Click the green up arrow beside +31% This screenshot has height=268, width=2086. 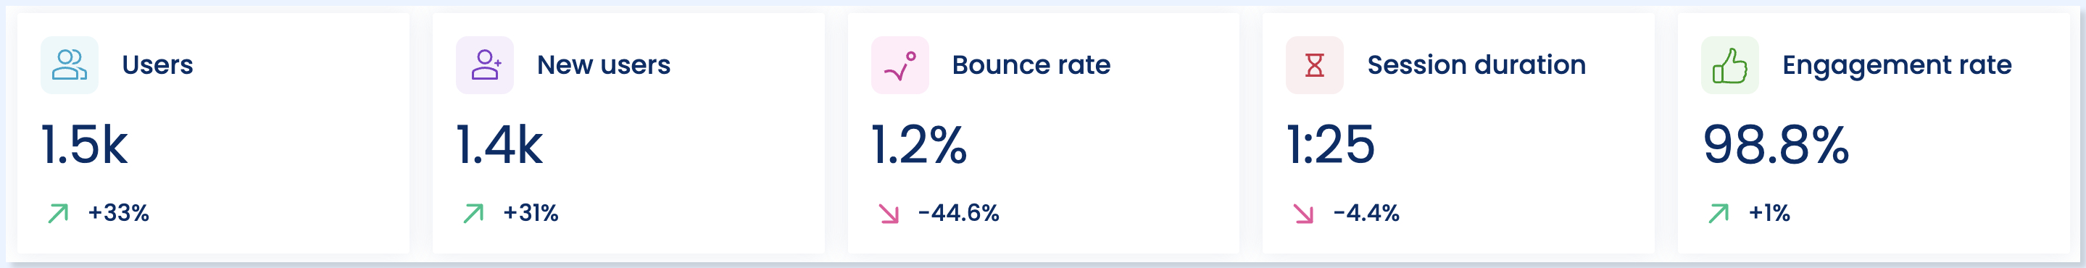[474, 213]
